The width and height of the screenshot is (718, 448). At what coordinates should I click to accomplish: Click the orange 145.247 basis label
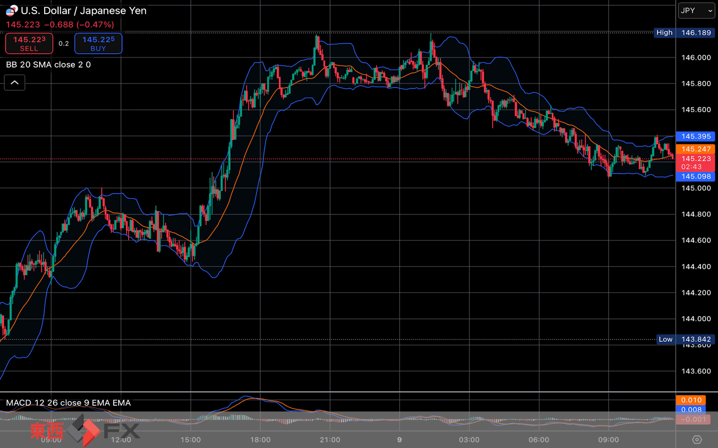click(x=695, y=149)
